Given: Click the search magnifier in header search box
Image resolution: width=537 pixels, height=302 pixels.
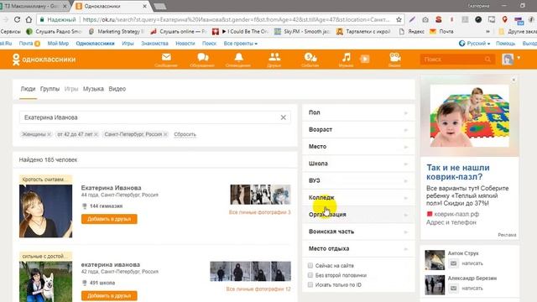Looking at the screenshot, I should coord(487,60).
